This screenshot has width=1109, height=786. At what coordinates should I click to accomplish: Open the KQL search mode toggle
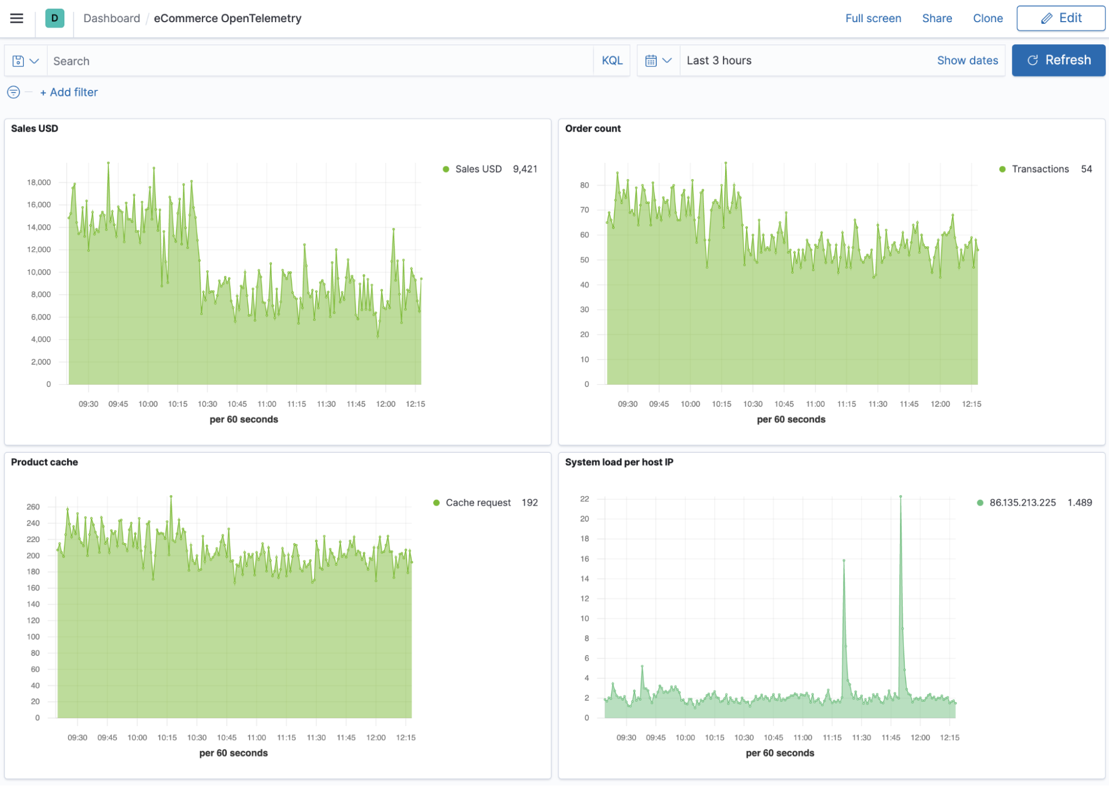(x=613, y=60)
